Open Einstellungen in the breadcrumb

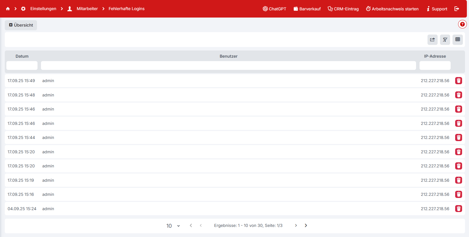tap(43, 9)
